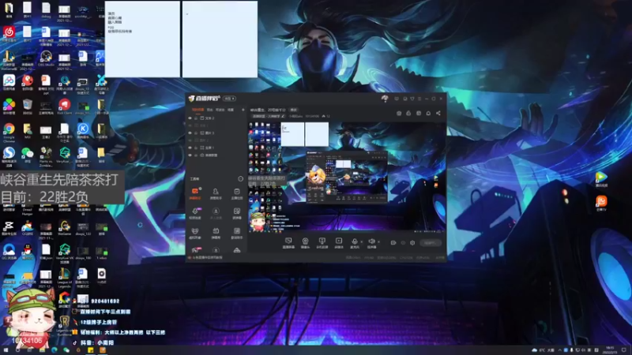Click camera source icon in bottom toolbar
Screen dimensions: 632x355
pyautogui.click(x=305, y=241)
